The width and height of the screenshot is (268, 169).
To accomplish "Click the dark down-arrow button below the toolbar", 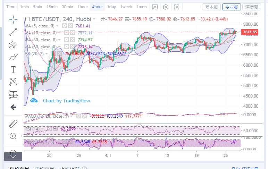I will (x=13, y=156).
